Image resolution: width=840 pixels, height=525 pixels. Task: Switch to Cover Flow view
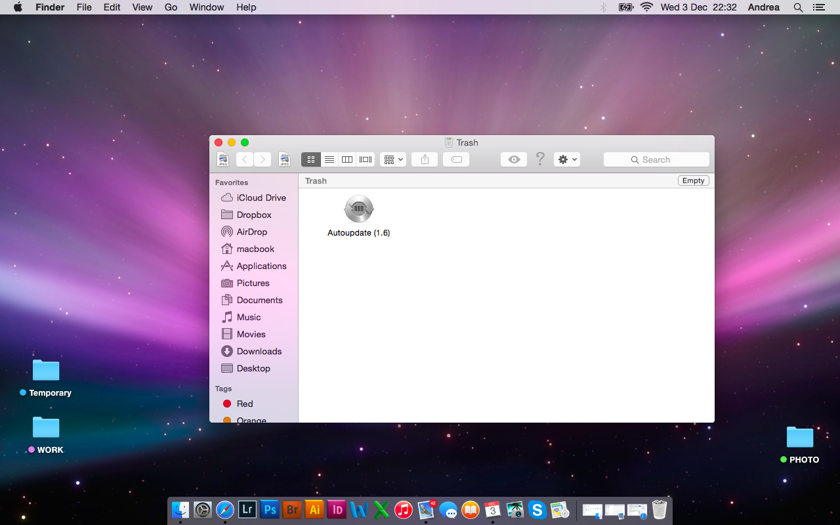[366, 159]
